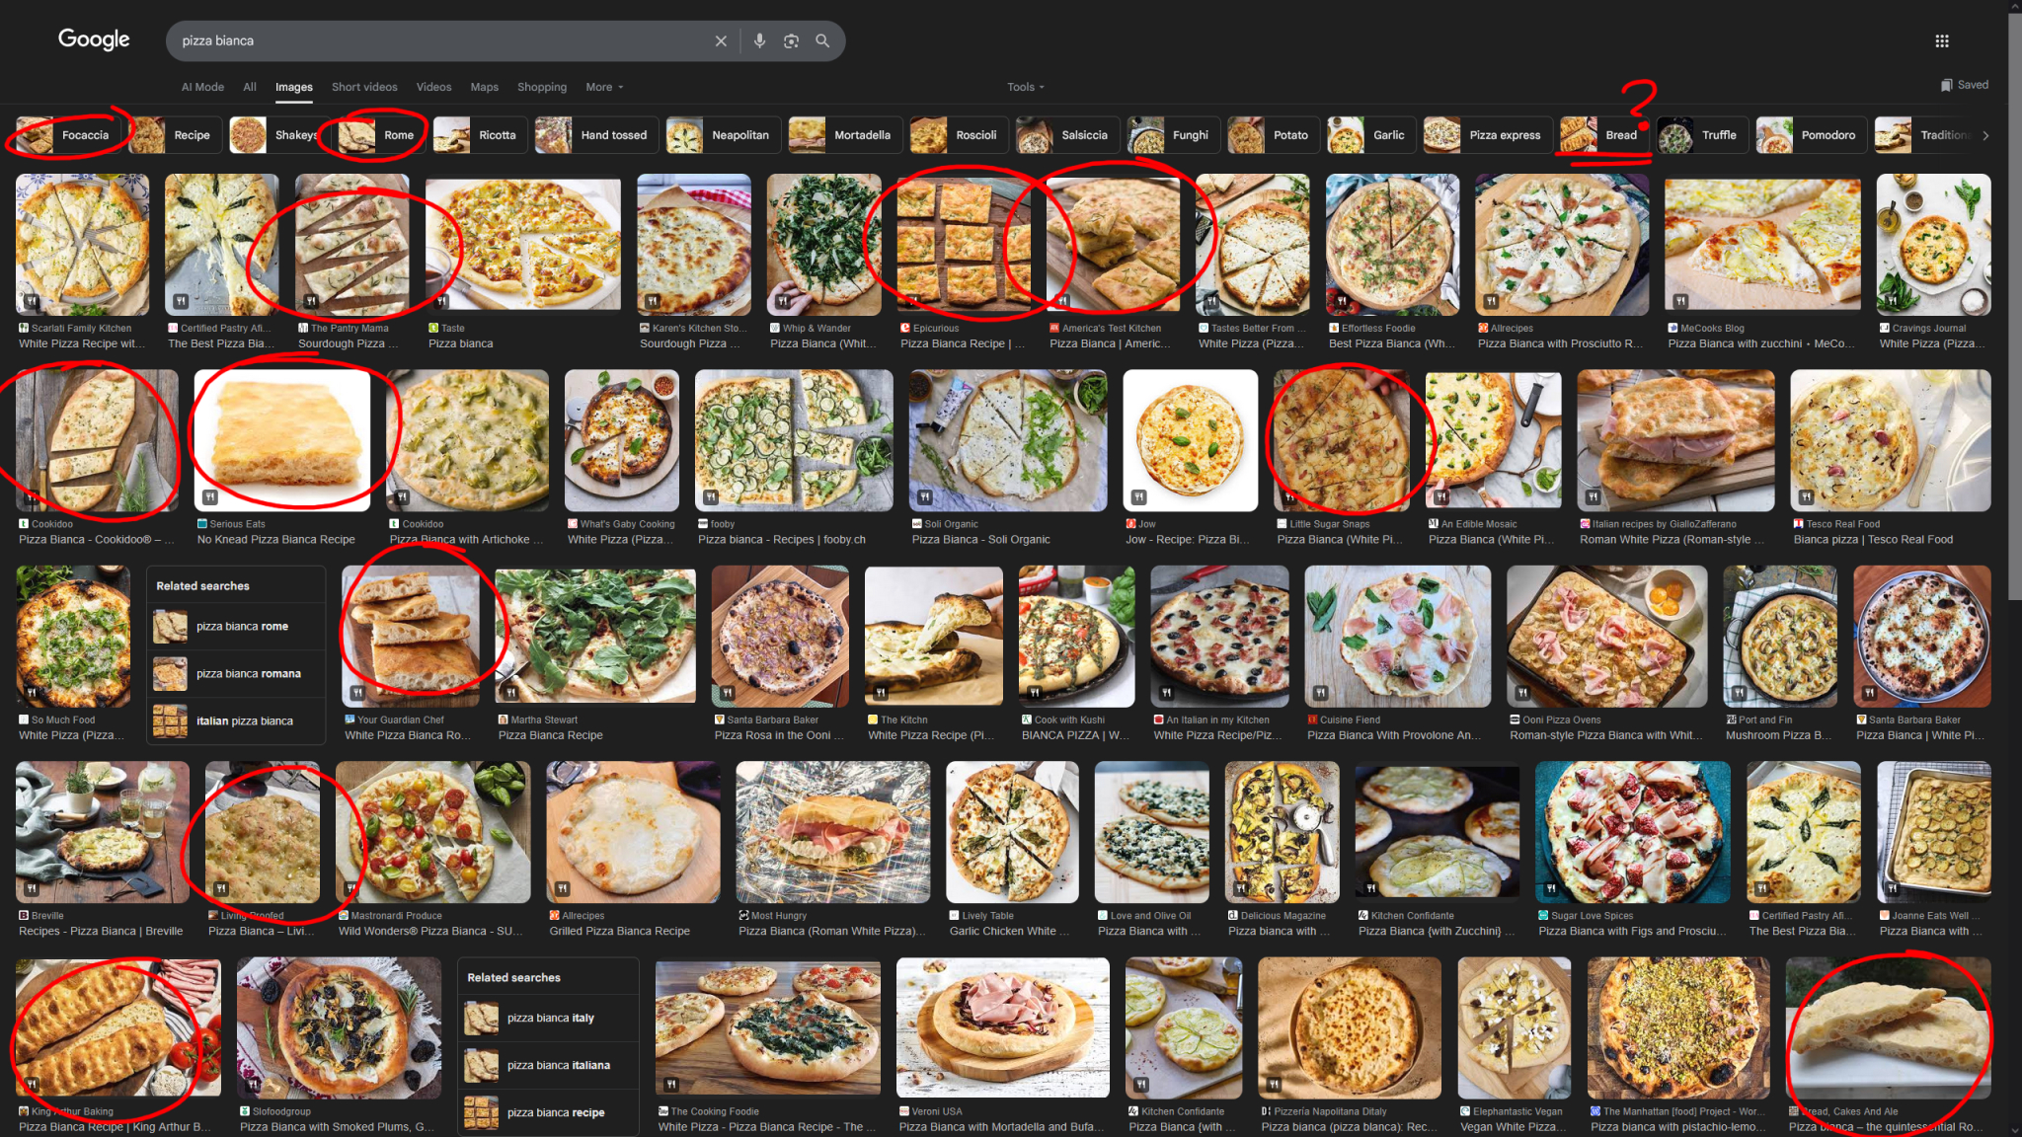Filter by Mortadella chip
2022x1137 pixels.
click(844, 135)
